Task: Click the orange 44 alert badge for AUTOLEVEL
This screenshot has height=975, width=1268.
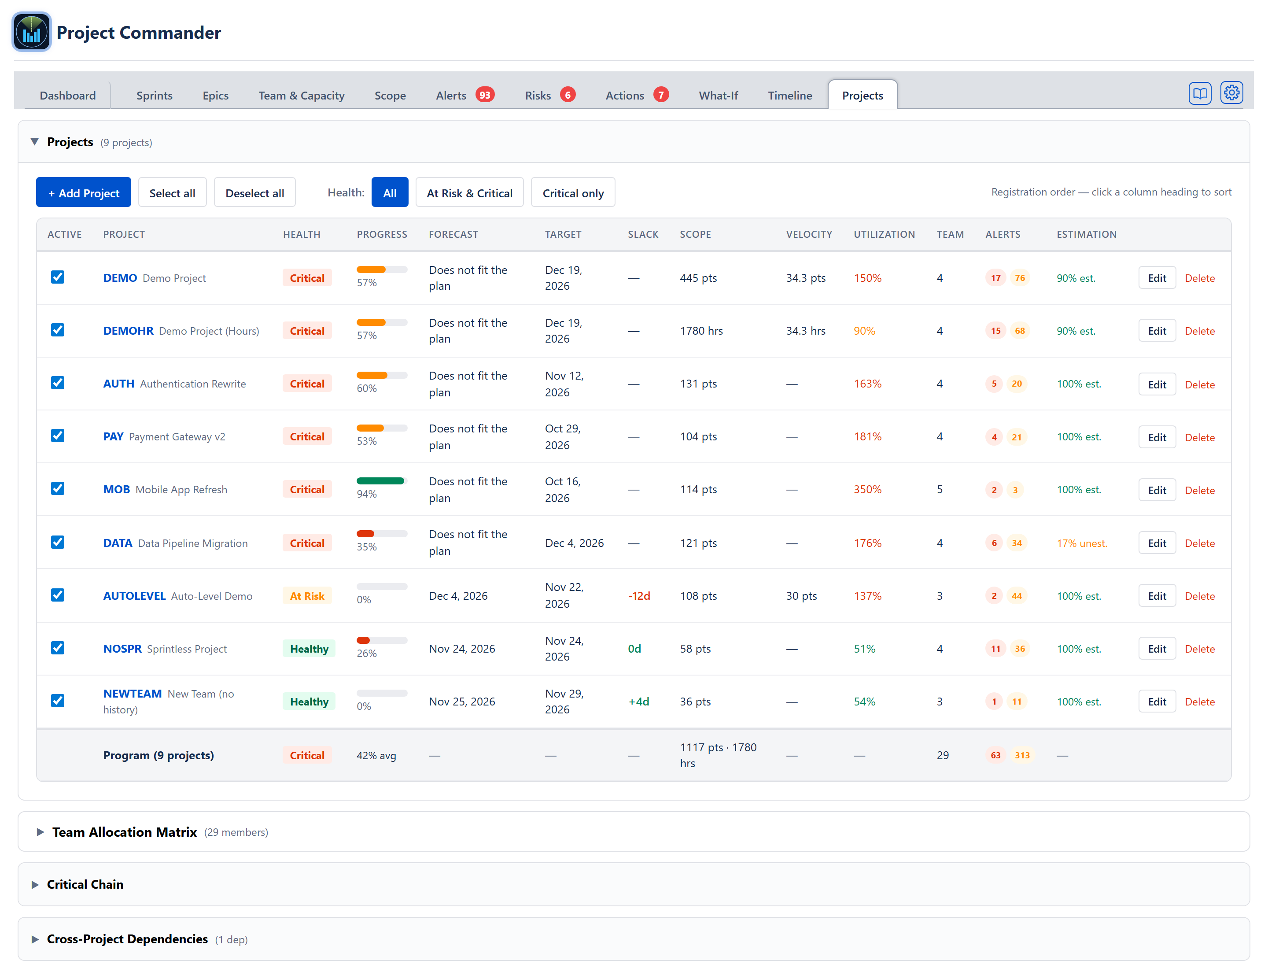Action: tap(1016, 596)
